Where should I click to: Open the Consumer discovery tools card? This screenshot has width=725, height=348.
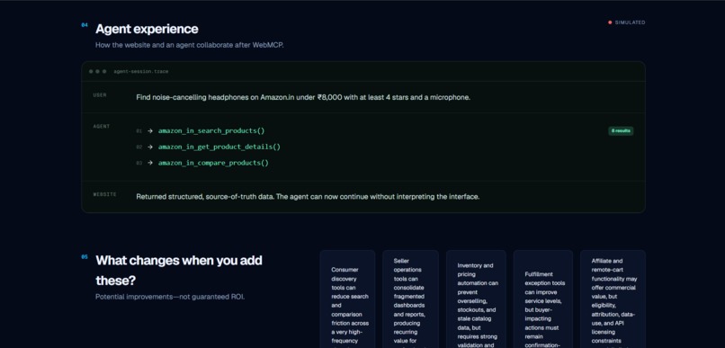point(347,299)
